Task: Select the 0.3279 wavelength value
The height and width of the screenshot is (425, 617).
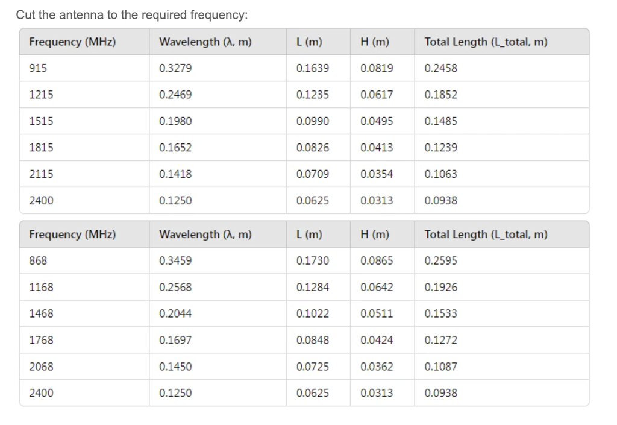Action: pyautogui.click(x=175, y=68)
